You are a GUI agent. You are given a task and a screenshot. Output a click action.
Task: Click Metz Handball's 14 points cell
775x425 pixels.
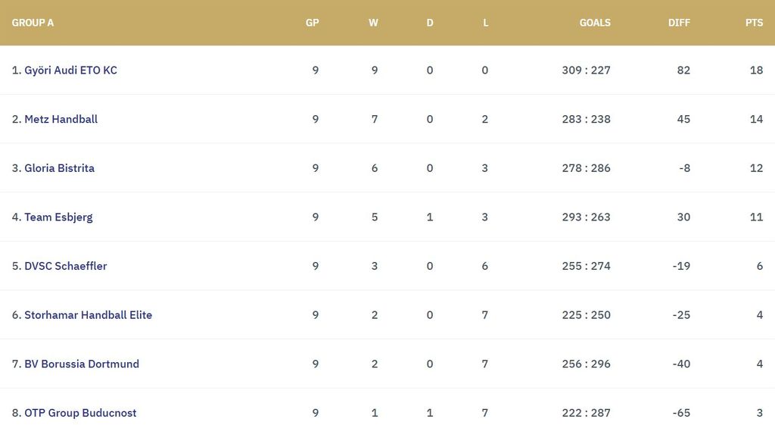[756, 119]
